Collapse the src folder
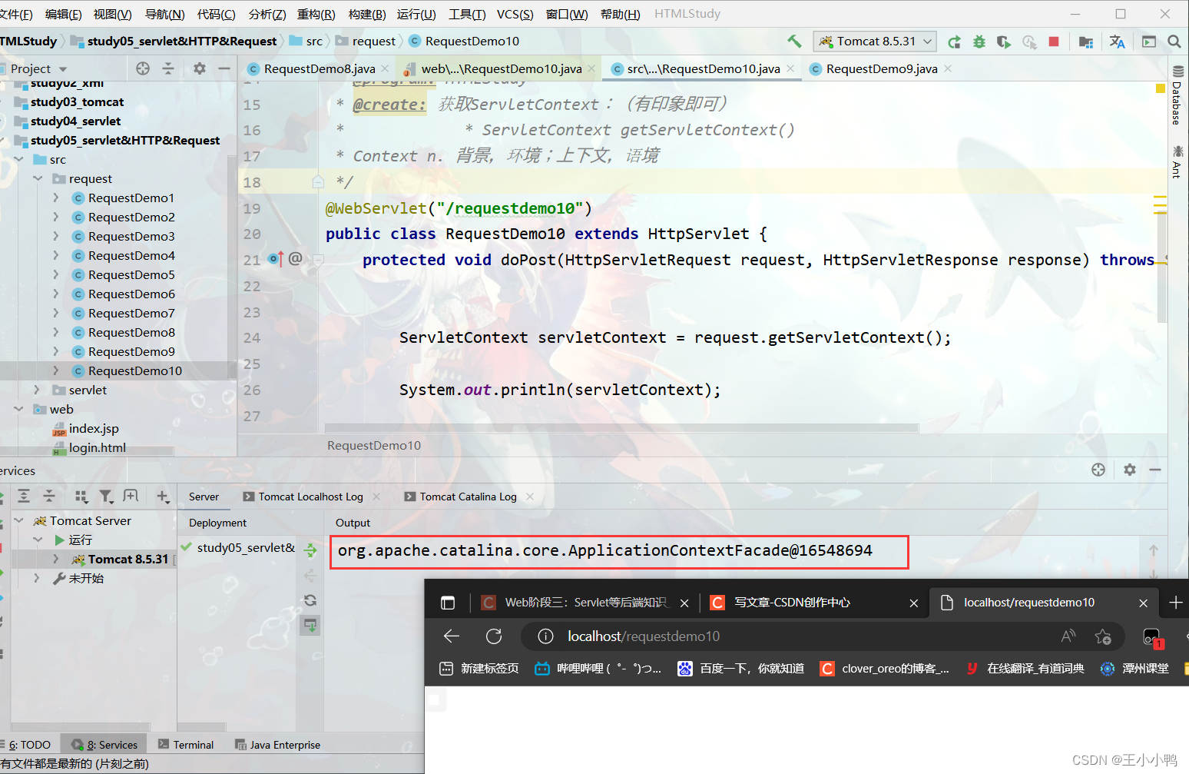The width and height of the screenshot is (1189, 774). pos(18,160)
